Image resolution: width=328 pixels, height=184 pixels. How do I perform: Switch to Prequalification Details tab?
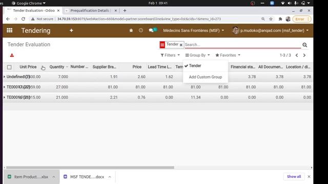[x=90, y=10]
